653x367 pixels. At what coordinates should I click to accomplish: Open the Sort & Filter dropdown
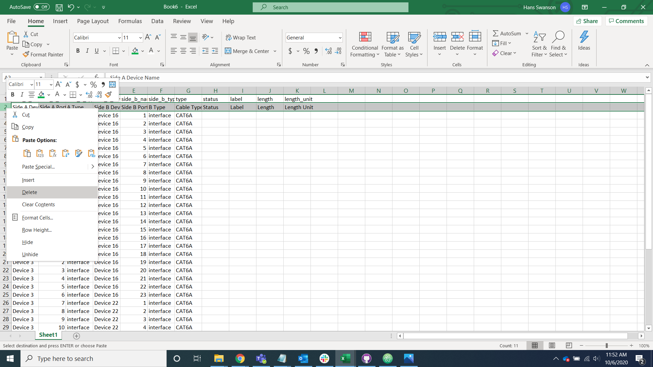(540, 44)
